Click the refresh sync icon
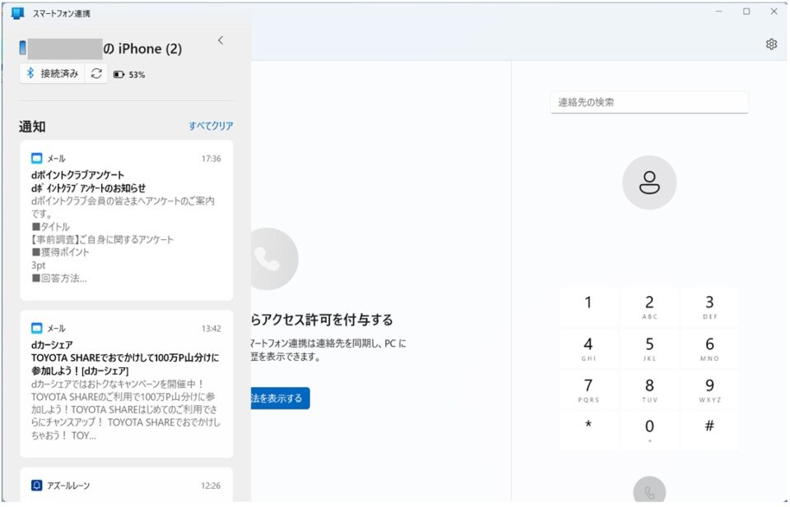 pyautogui.click(x=96, y=74)
